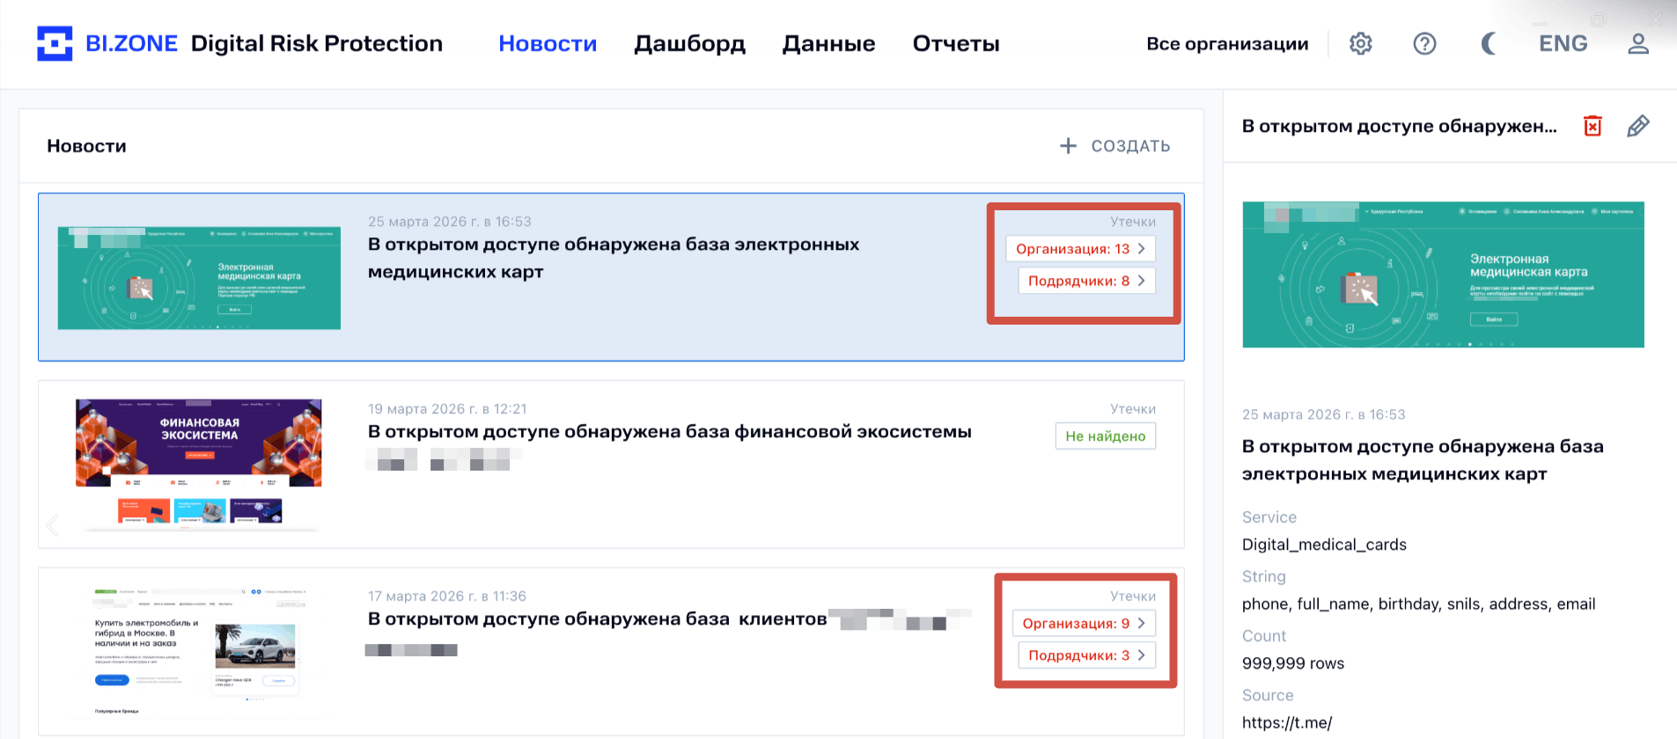The image size is (1677, 739).
Task: Click the details panel header title
Action: click(1399, 127)
